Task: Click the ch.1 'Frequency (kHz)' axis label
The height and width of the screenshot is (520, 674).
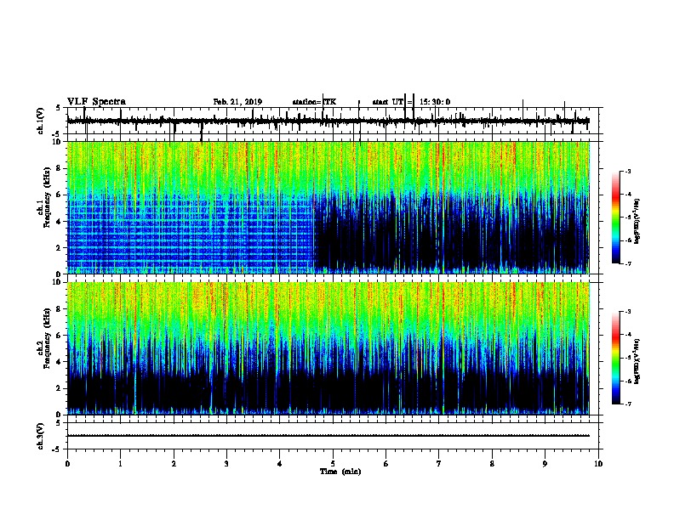Action: coord(47,198)
